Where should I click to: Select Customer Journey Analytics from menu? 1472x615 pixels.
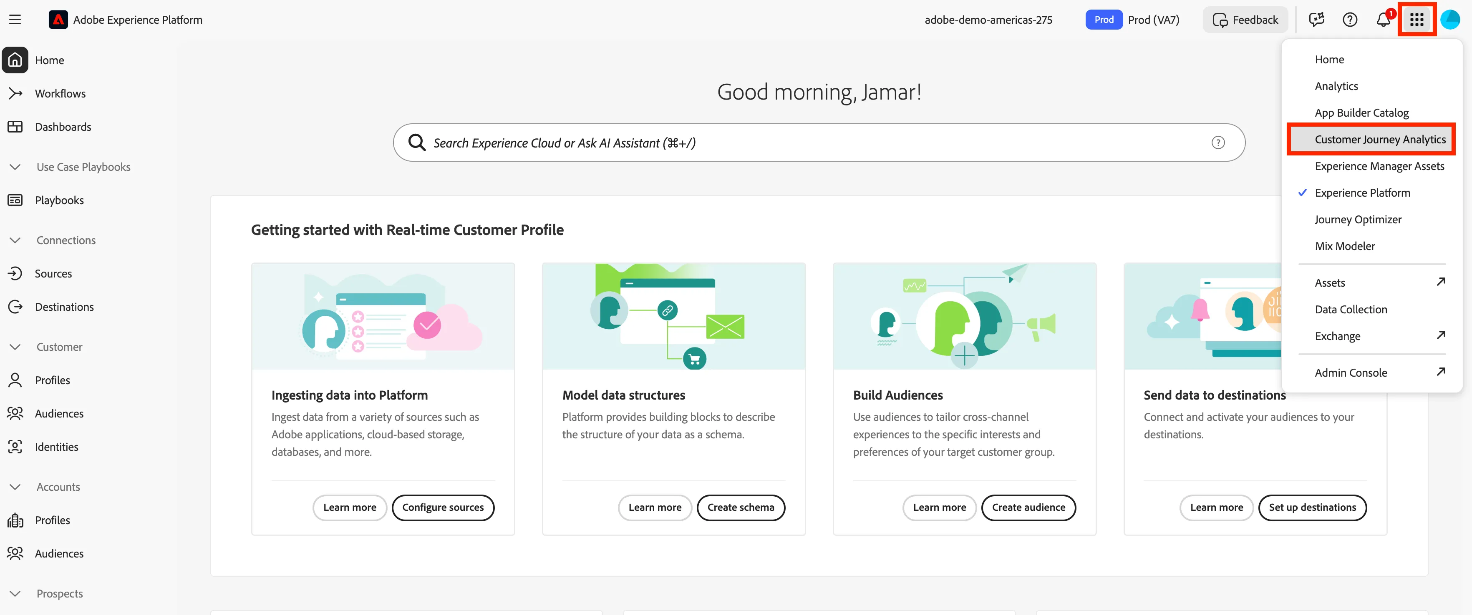(1371, 139)
